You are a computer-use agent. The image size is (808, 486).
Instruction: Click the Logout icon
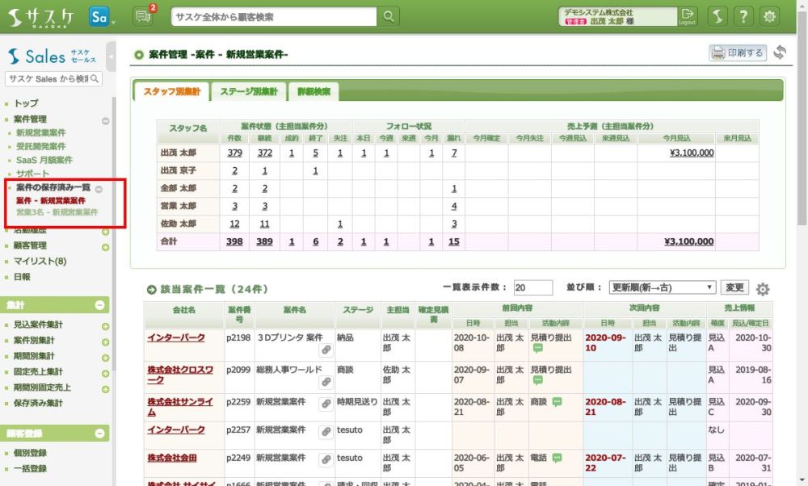click(x=687, y=16)
